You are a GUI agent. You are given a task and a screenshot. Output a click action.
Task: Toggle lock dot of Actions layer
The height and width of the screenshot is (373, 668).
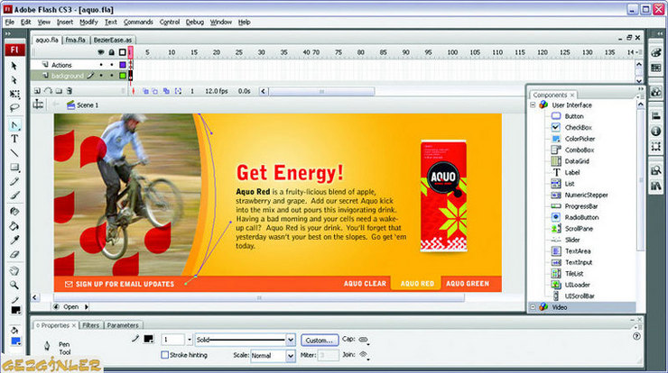click(x=112, y=65)
